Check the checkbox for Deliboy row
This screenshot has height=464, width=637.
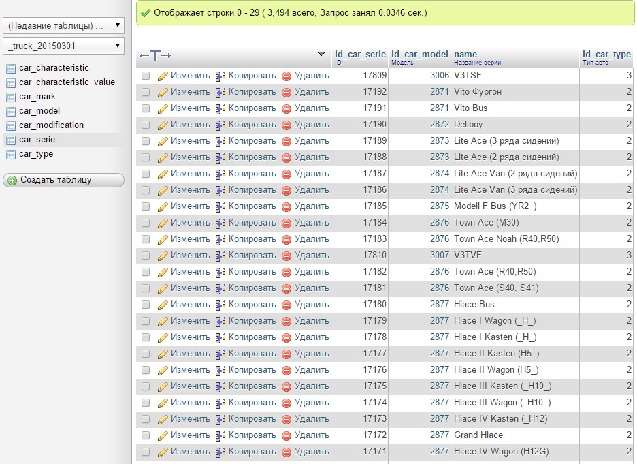(x=146, y=125)
